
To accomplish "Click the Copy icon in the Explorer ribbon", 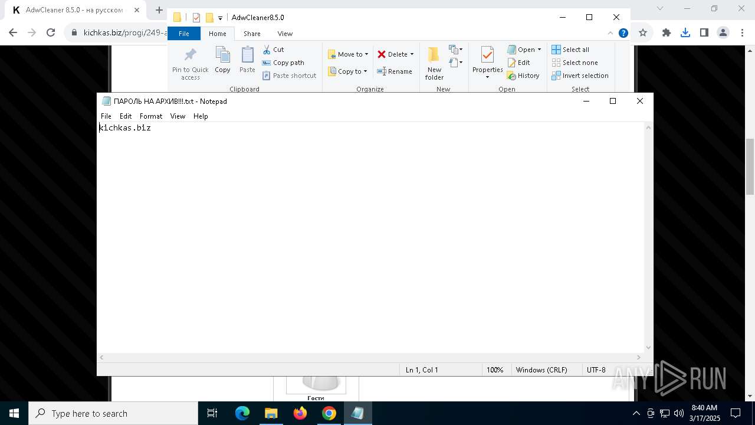I will (222, 55).
